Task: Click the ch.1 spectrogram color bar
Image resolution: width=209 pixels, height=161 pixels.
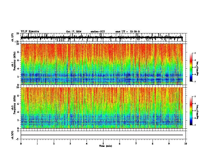Action: (191, 67)
